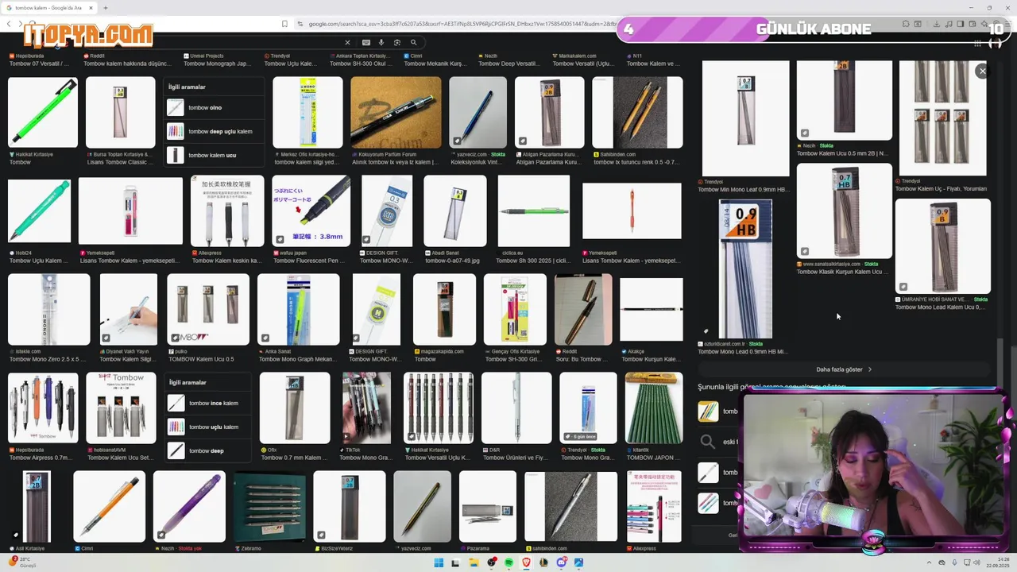This screenshot has height=572, width=1017.
Task: Bookmark this page via bookmark icon
Action: pyautogui.click(x=284, y=24)
